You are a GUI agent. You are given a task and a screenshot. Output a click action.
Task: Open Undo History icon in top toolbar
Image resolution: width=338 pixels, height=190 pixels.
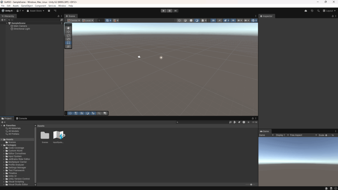pyautogui.click(x=312, y=11)
